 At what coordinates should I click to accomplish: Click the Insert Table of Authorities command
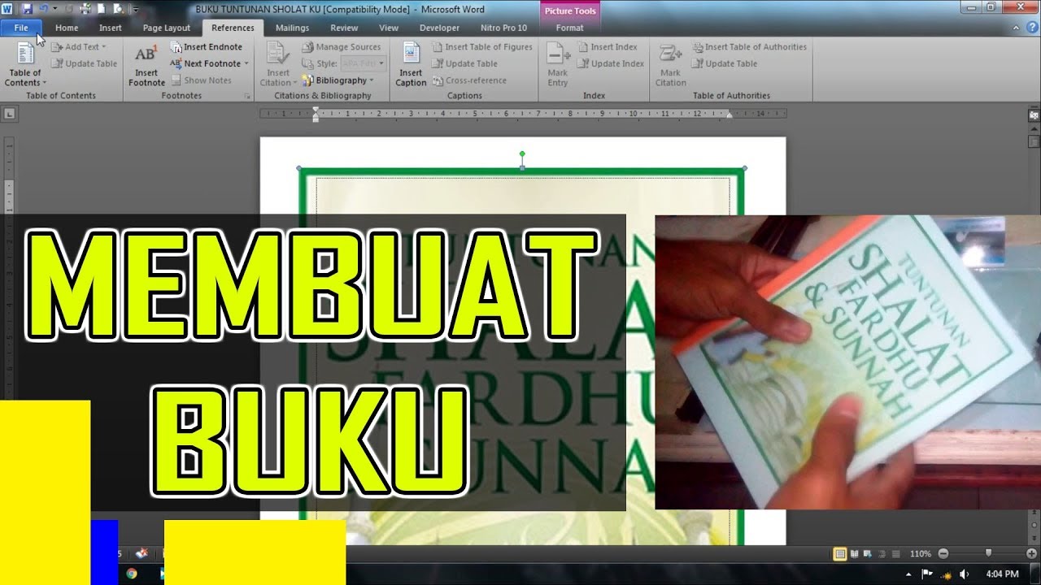click(749, 47)
